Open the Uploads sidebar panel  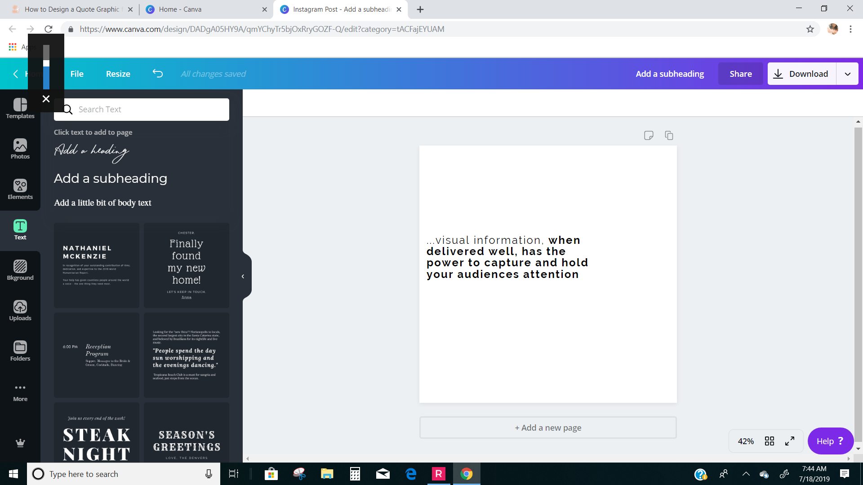click(x=20, y=311)
